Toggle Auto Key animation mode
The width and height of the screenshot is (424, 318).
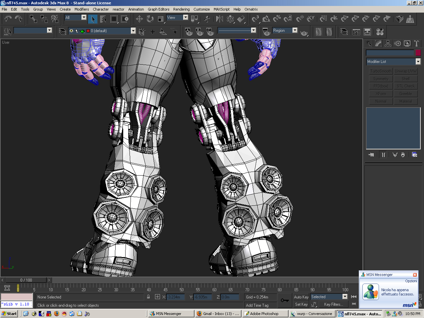pyautogui.click(x=301, y=297)
